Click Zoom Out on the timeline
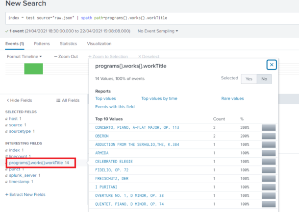The width and height of the screenshot is (299, 212). click(66, 57)
